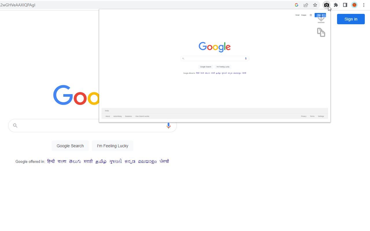This screenshot has width=370, height=231.
Task: Click the Privacy link in the preview footer
Action: (x=304, y=116)
